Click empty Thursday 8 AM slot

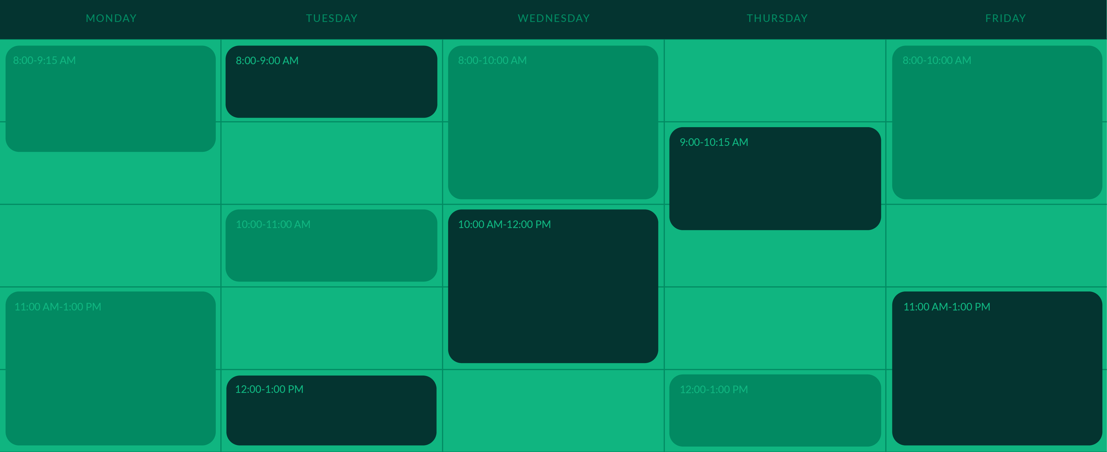click(x=775, y=81)
